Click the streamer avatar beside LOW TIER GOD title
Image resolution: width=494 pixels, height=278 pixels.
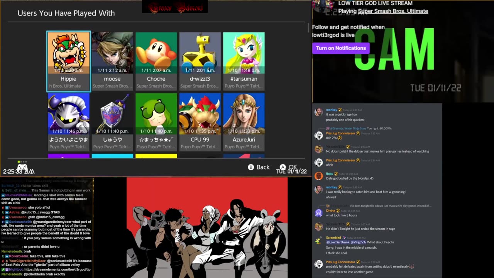click(323, 5)
